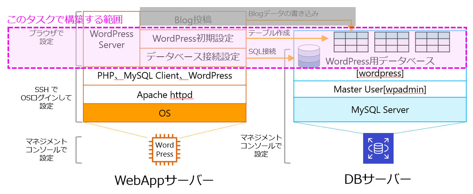Viewport: 473px width, 194px height.
Task: Select the Apache httpd layer
Action: tap(164, 94)
